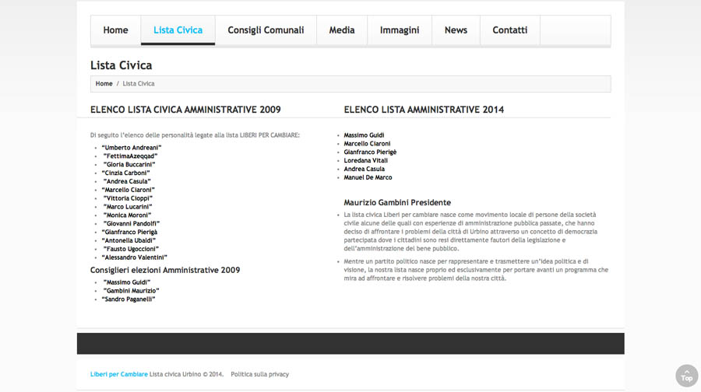The width and height of the screenshot is (701, 392).
Task: Click the name "Umberto Andreani"
Action: coord(132,147)
